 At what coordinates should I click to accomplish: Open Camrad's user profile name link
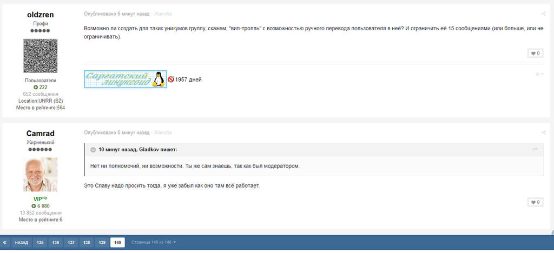click(x=40, y=134)
